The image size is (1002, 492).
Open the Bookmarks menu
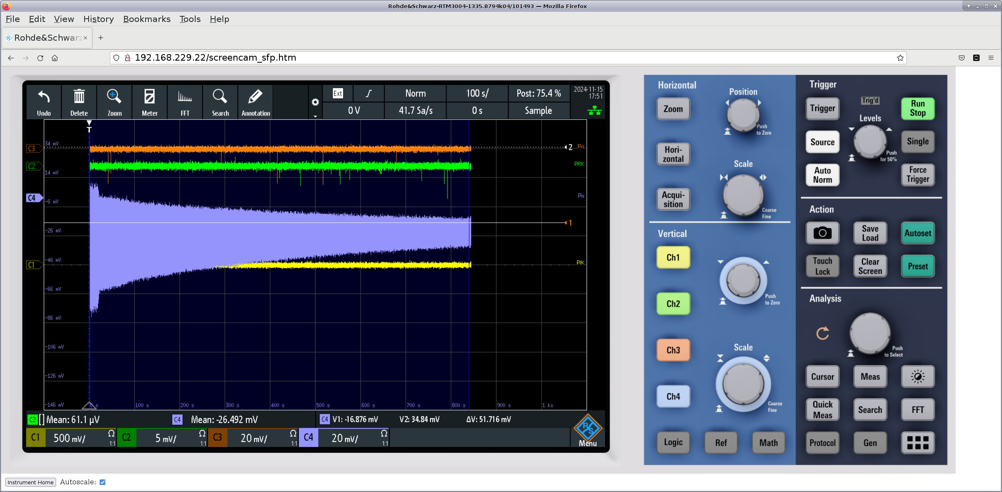click(146, 19)
